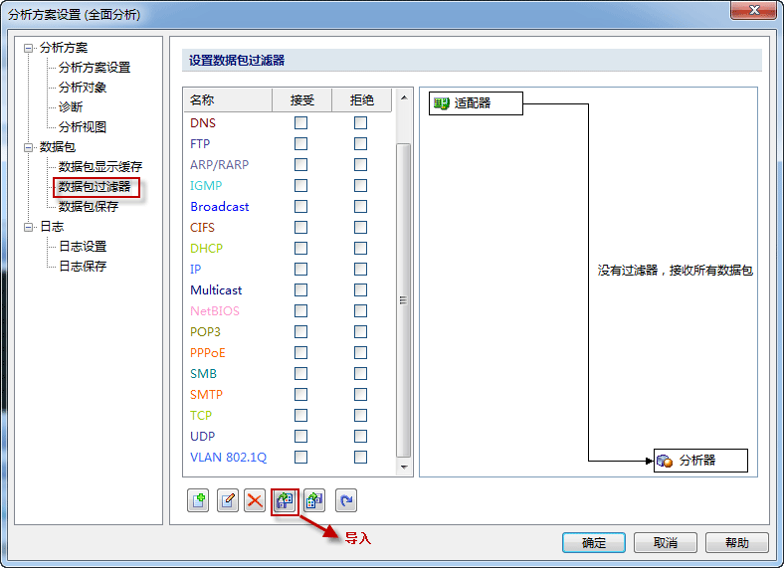784x568 pixels.
Task: Click the add new filter icon
Action: [198, 501]
